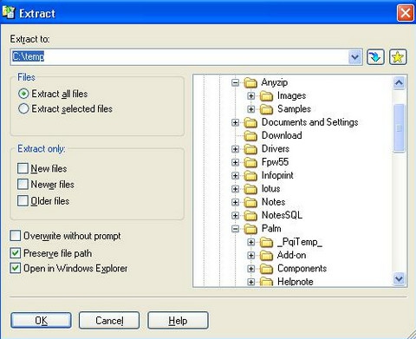Uncheck Open in Windows Explorer

(x=15, y=268)
